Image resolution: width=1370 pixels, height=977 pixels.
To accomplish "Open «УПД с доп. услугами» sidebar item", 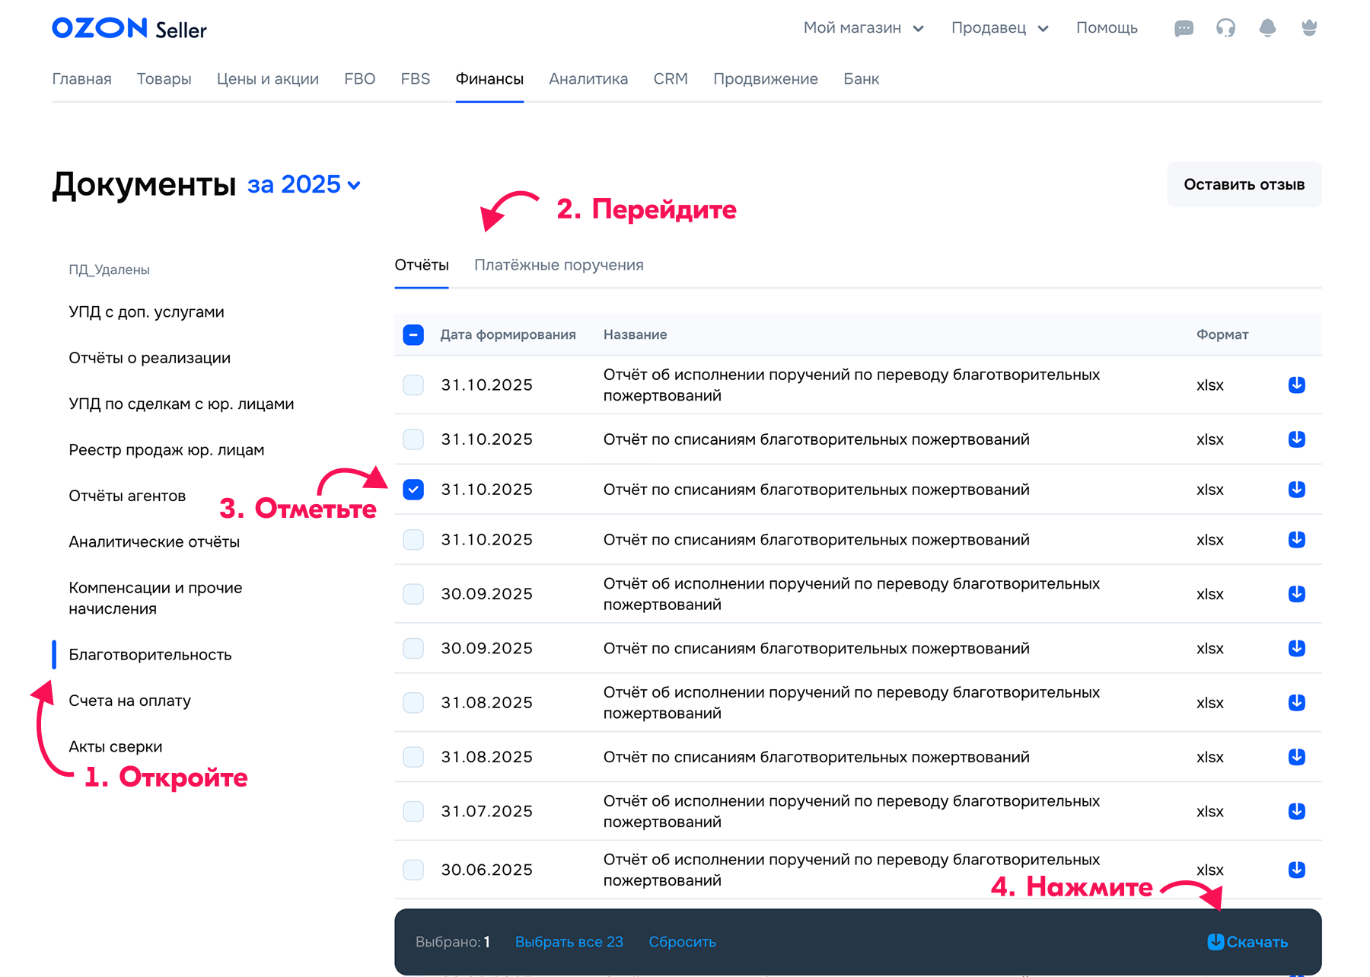I will coord(146,312).
